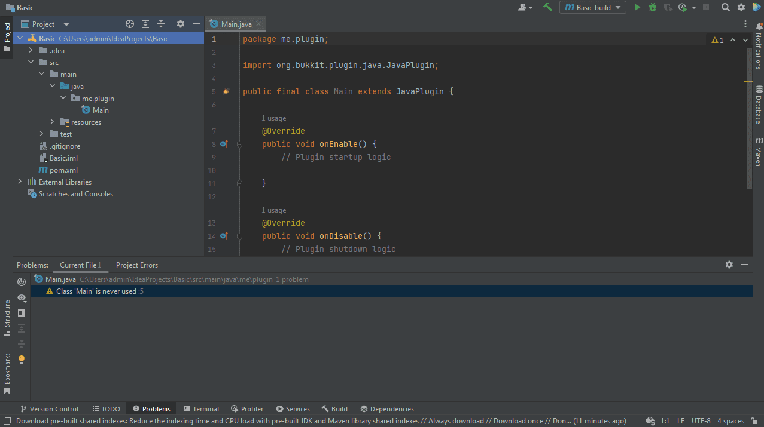Click the 4 spaces indent setting
This screenshot has width=764, height=427.
730,421
